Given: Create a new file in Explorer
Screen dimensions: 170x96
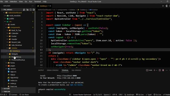Looking at the screenshot, I should 24,10.
